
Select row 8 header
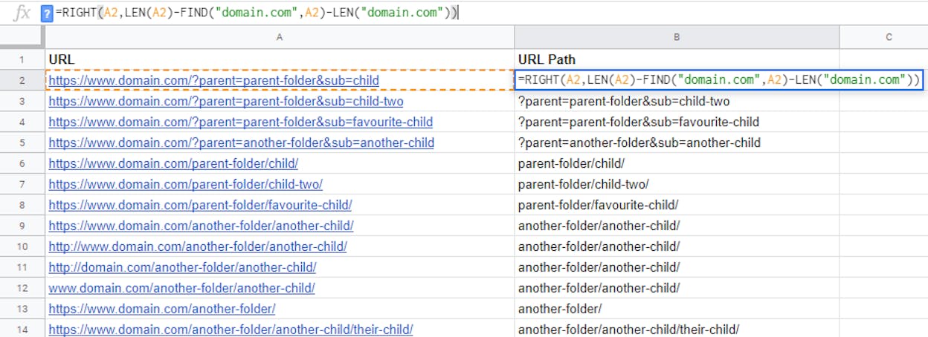click(x=22, y=205)
